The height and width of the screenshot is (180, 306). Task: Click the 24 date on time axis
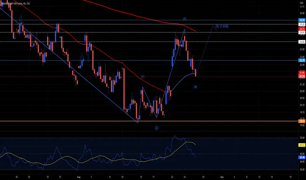(185, 177)
